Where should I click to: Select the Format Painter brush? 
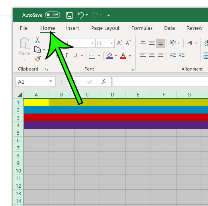[37, 59]
